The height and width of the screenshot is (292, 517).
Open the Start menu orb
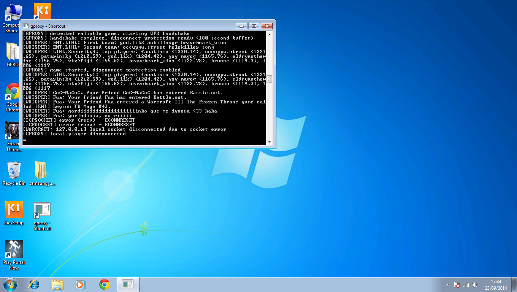(x=10, y=284)
